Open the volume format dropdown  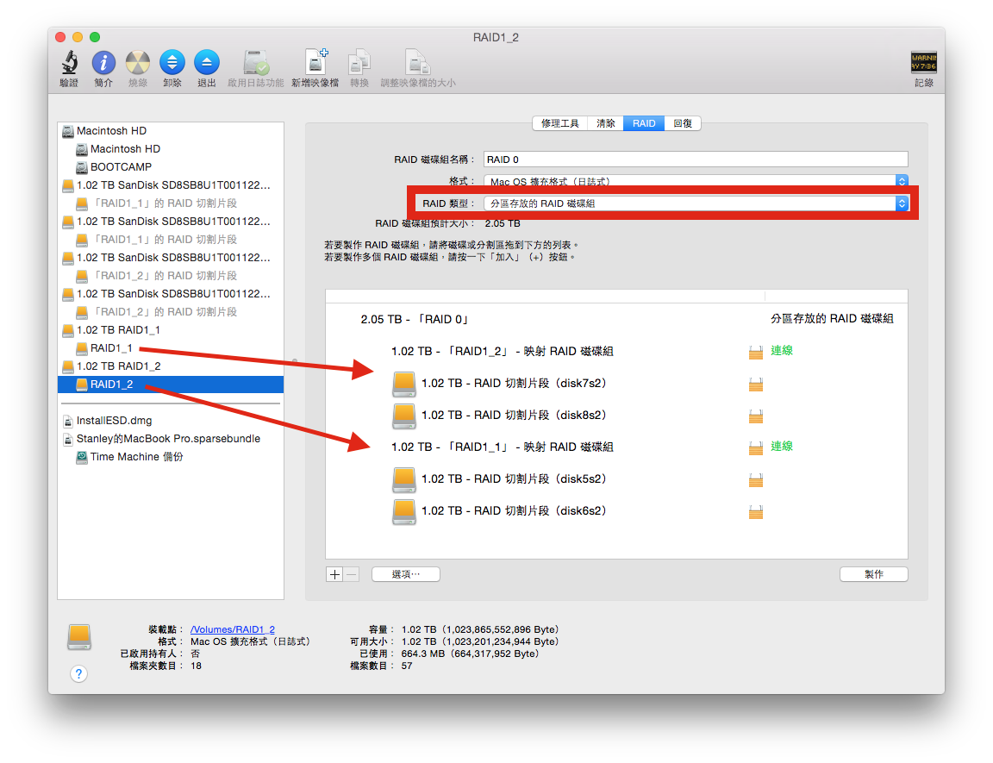pos(695,181)
